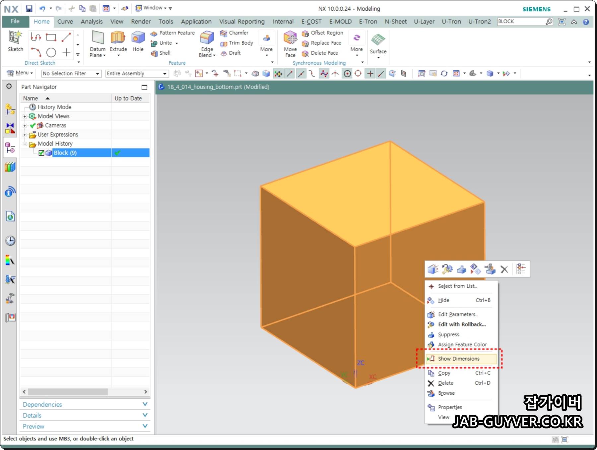
Task: Collapse the Model History tree node
Action: point(25,144)
